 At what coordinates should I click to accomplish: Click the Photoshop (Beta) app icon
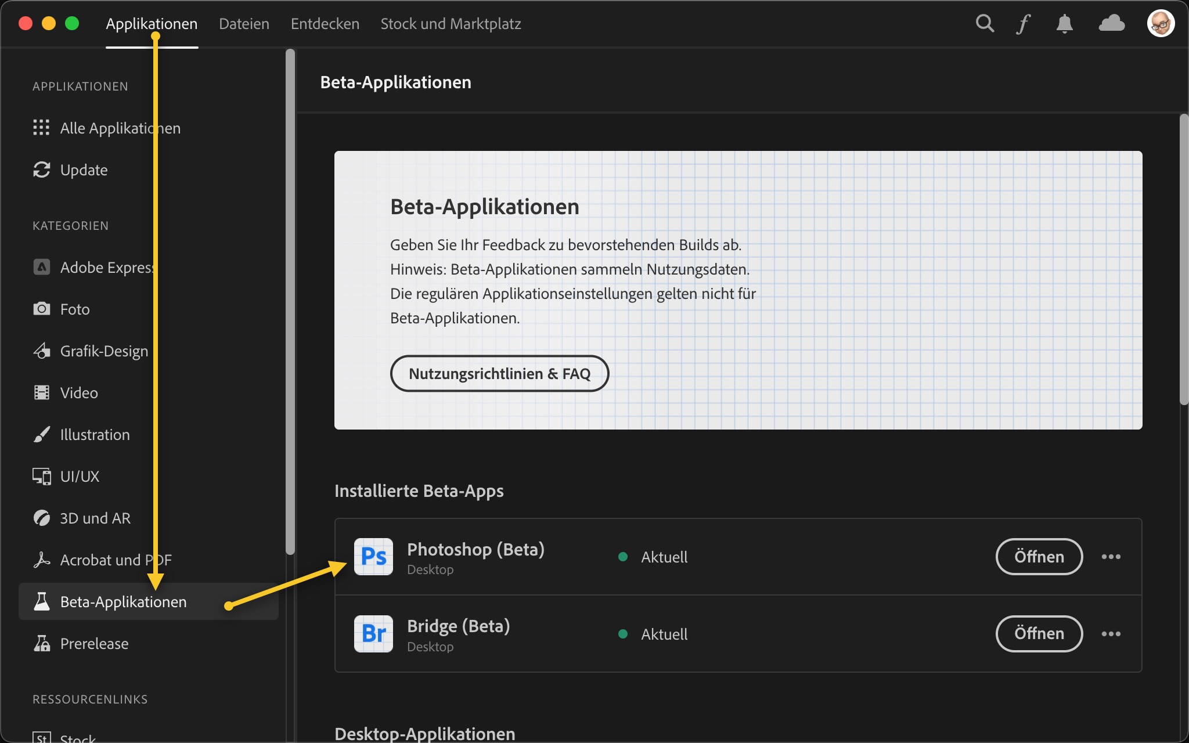pyautogui.click(x=373, y=557)
